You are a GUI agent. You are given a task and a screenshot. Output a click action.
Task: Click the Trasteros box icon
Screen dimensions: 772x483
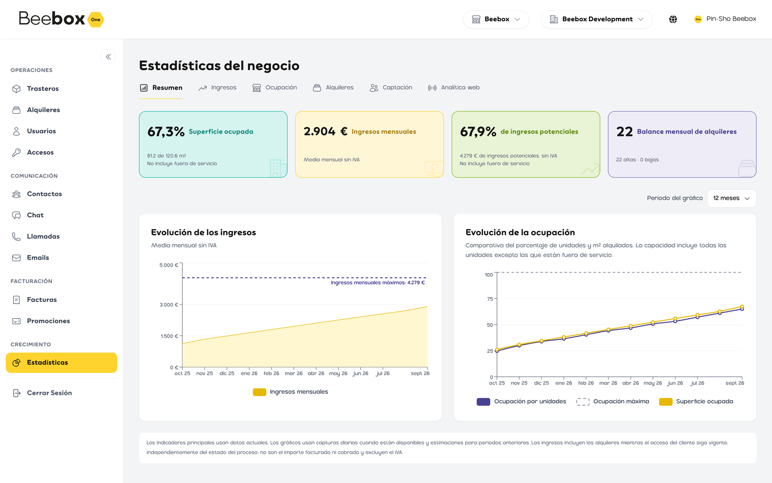click(16, 89)
